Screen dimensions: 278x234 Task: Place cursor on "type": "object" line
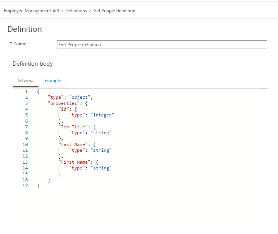[x=70, y=97]
